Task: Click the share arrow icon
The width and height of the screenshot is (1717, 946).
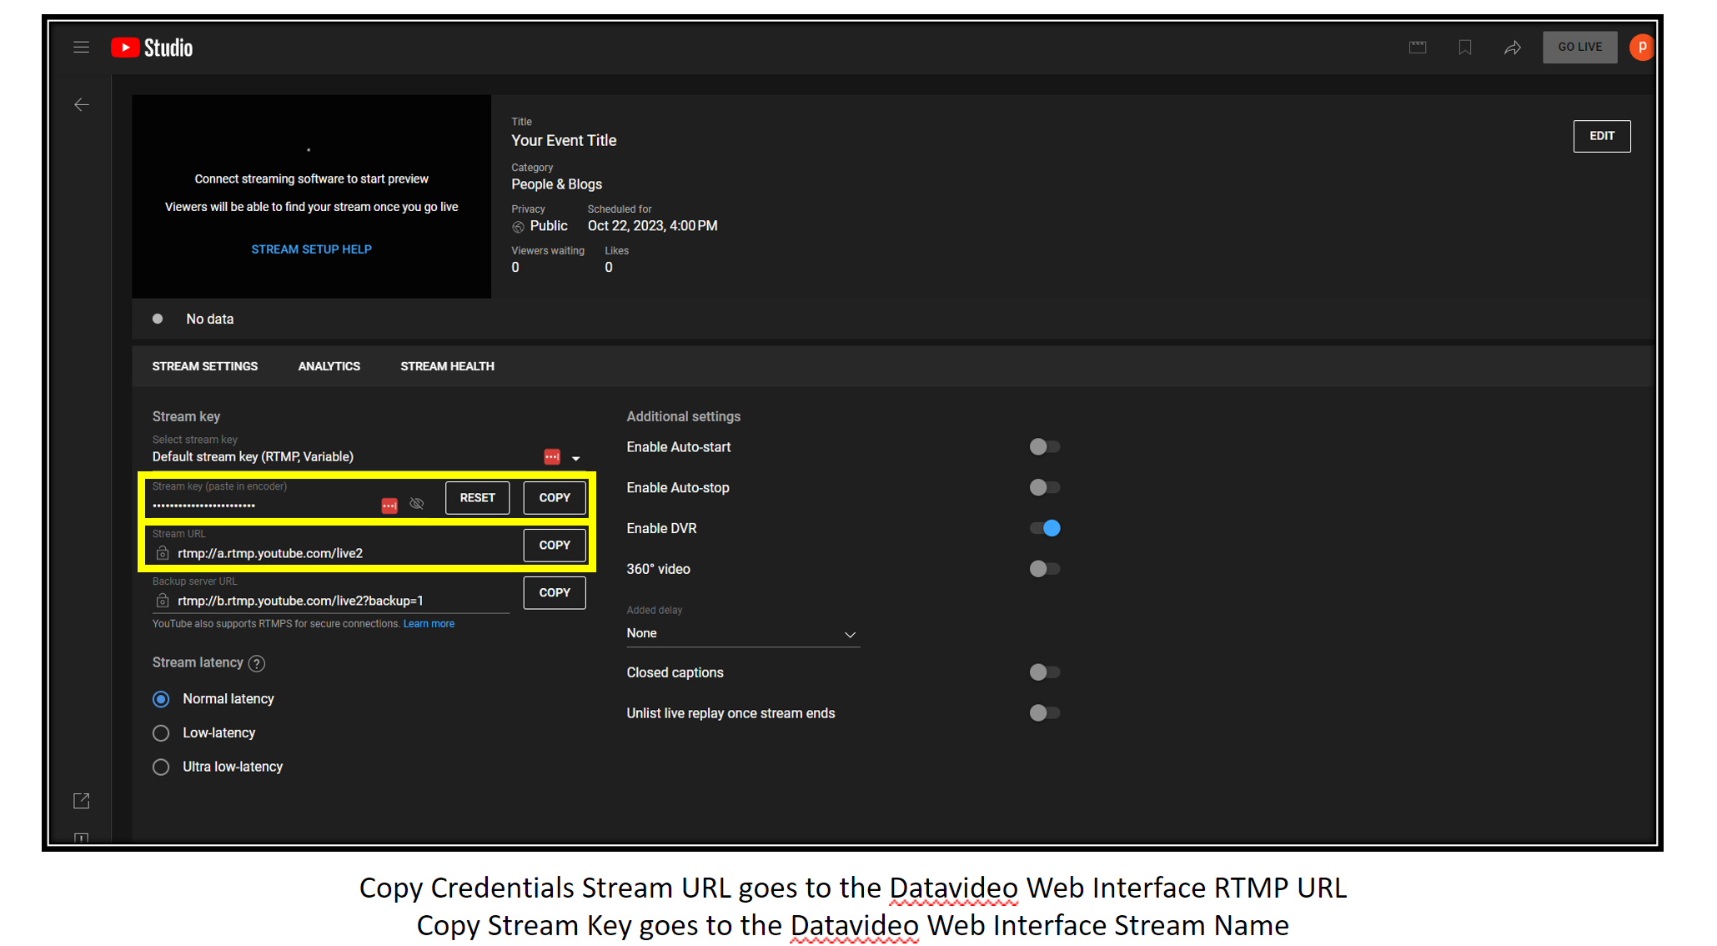Action: pos(1512,48)
